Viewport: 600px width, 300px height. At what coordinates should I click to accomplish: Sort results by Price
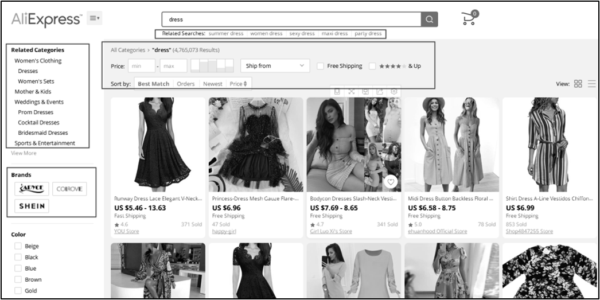238,84
